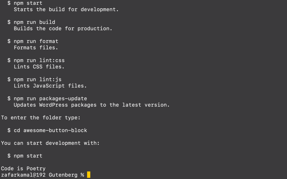Image resolution: width=287 pixels, height=179 pixels.
Task: Click "You can start development with:" line
Action: pyautogui.click(x=50, y=143)
